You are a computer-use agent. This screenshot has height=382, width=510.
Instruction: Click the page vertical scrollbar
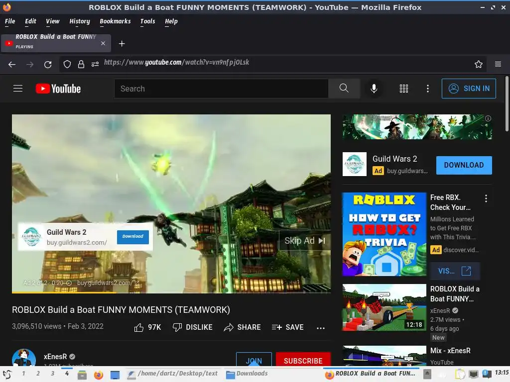(x=507, y=104)
